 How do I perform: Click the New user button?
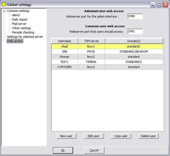click(x=66, y=136)
